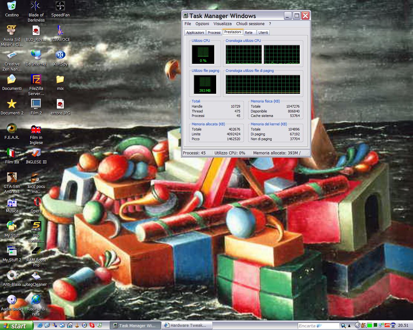Launch Internet Explorer from Quick Launch
Screen dimensions: 413x330
[40, 325]
